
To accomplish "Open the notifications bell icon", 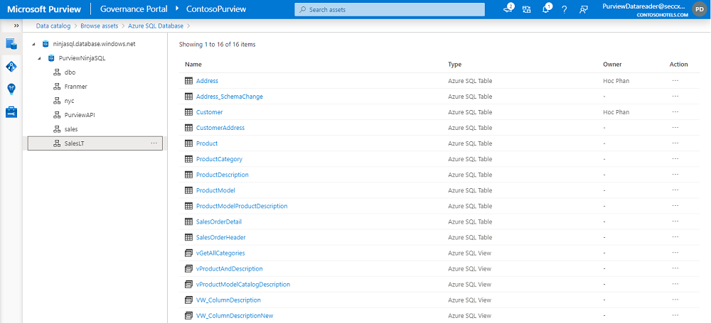I will [546, 9].
